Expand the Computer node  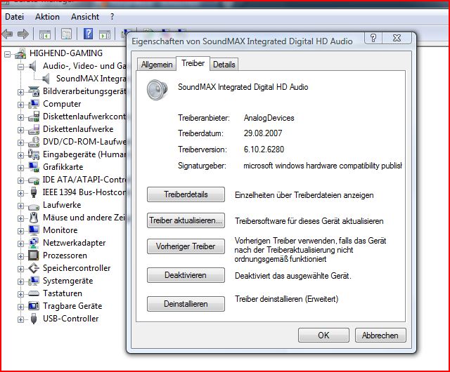pos(20,105)
